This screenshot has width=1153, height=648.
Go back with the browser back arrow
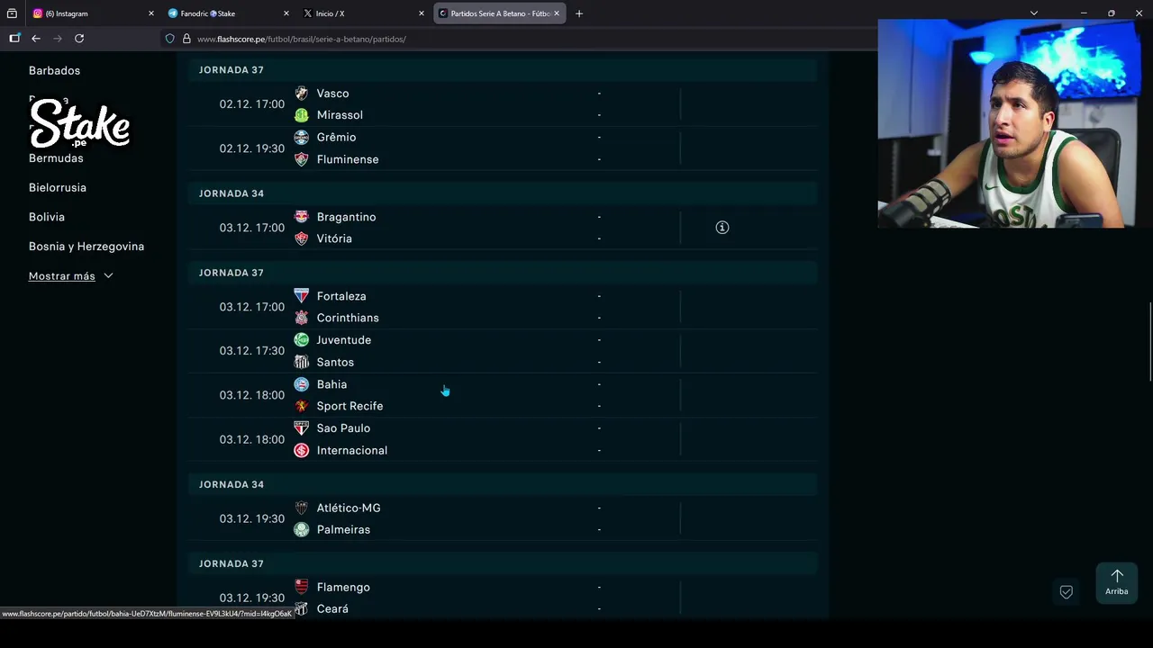tap(36, 39)
